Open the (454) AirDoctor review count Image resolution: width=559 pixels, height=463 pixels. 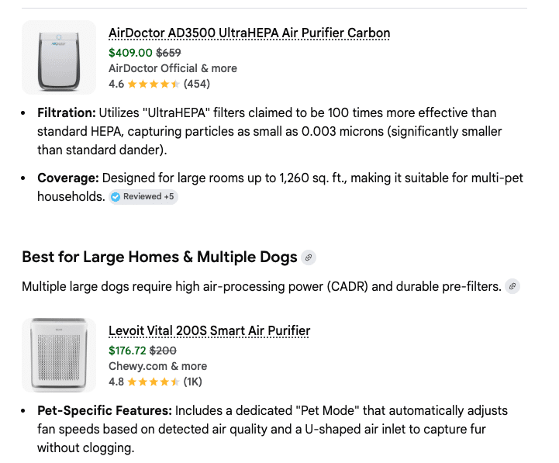197,84
